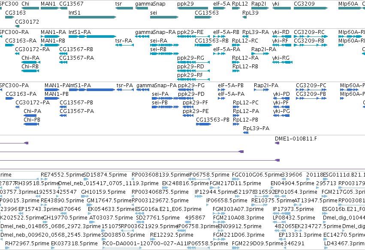The width and height of the screenshot is (365, 250).
Task: Select the IntS1-PA coding glyph
Action: click(92, 90)
